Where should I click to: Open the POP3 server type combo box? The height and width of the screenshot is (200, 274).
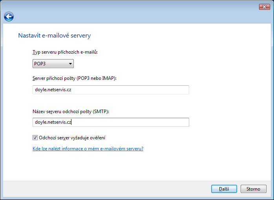coord(53,63)
